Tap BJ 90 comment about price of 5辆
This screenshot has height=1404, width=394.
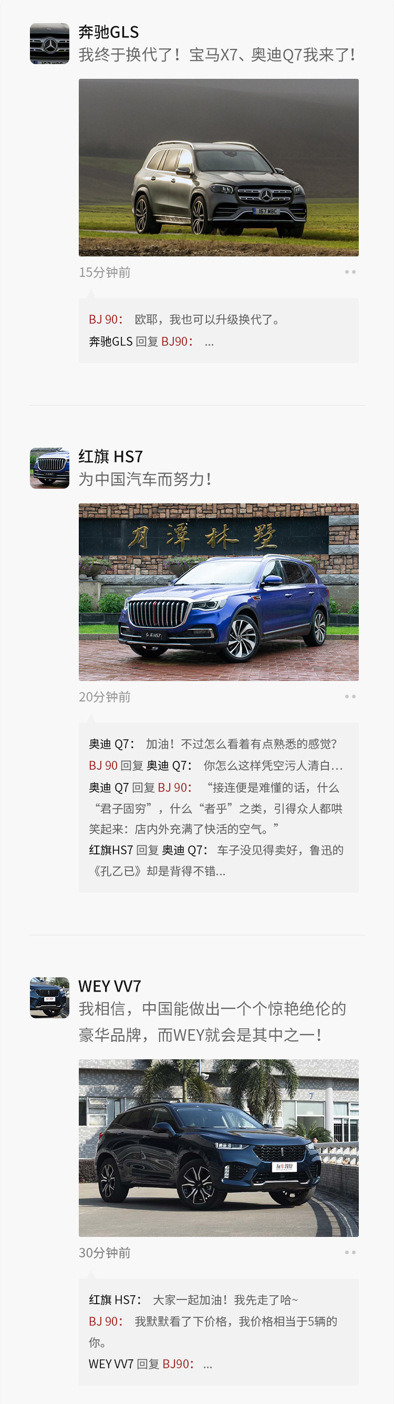[213, 1332]
